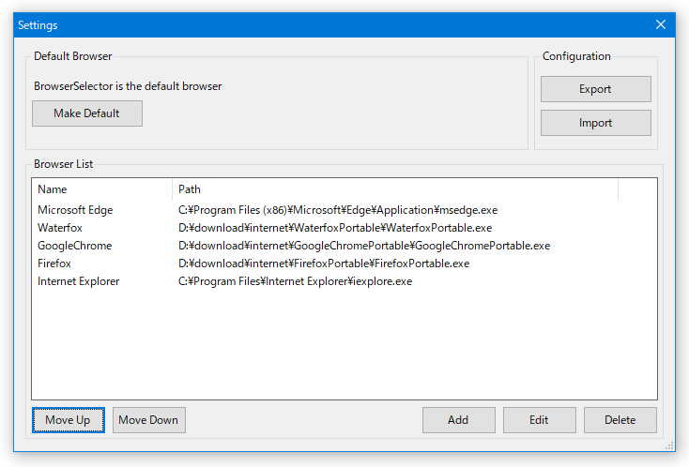
Task: Click the FirefoxPortable.exe path
Action: (324, 264)
